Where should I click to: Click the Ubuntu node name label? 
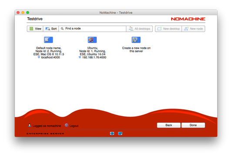[x=93, y=48]
